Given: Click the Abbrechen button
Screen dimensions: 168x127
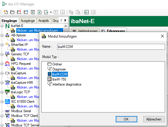Looking at the screenshot, I should pyautogui.click(x=154, y=119).
